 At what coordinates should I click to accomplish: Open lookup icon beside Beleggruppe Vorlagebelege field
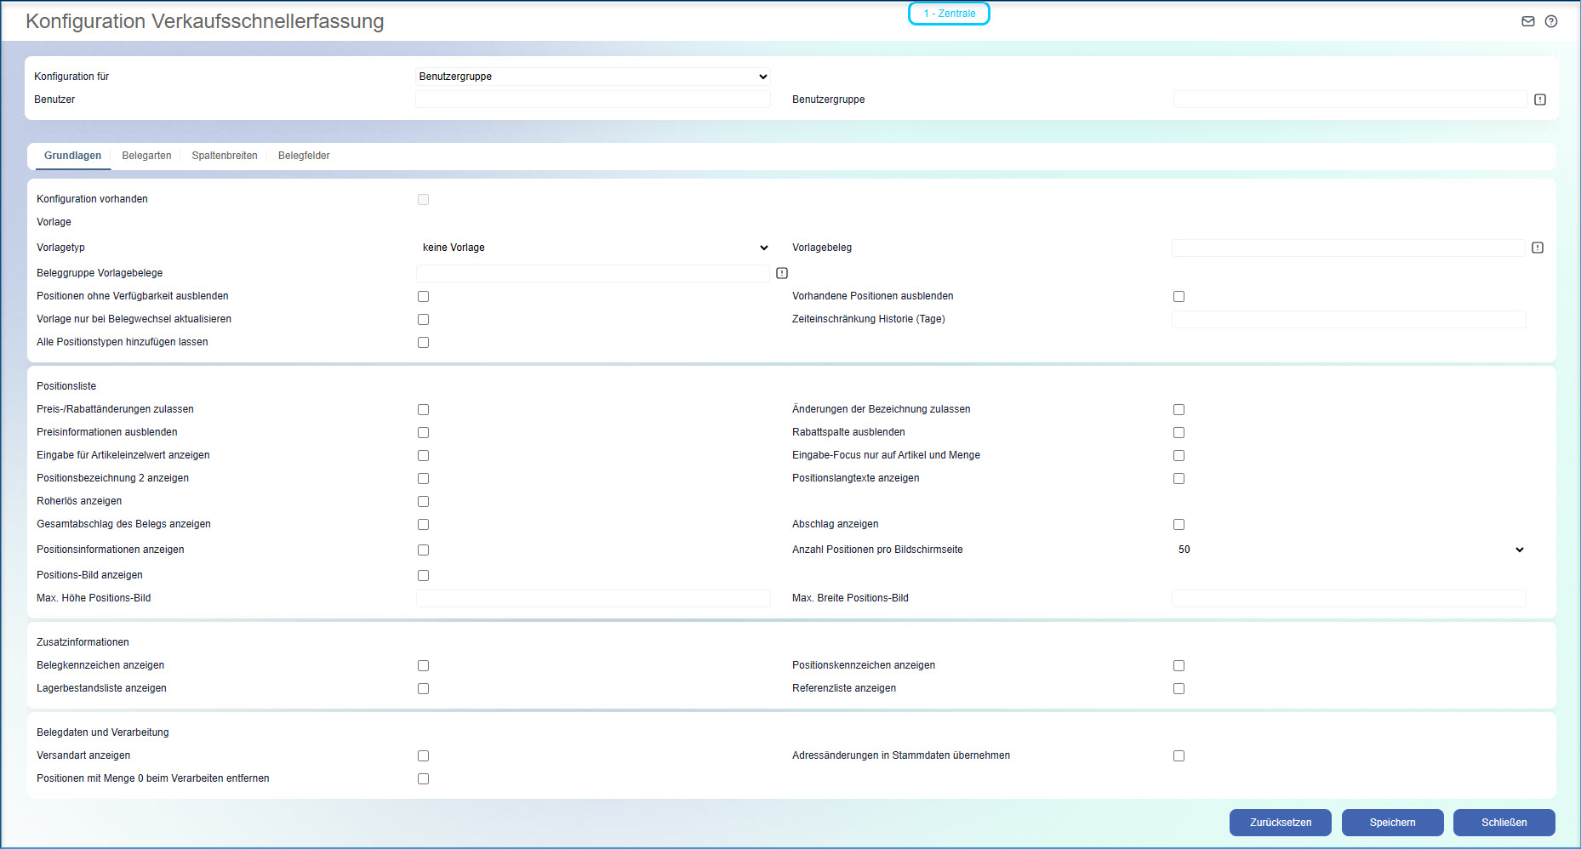[782, 273]
